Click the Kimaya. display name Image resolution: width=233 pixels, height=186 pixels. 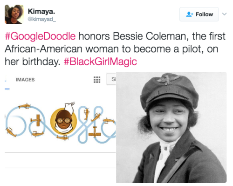click(x=41, y=11)
